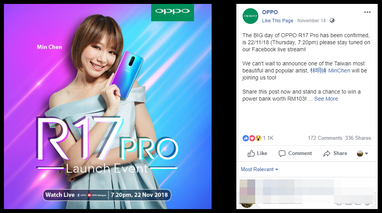The height and width of the screenshot is (213, 382).
Task: Open the 林明禎 MinChen tagged profile link
Action: (330, 71)
